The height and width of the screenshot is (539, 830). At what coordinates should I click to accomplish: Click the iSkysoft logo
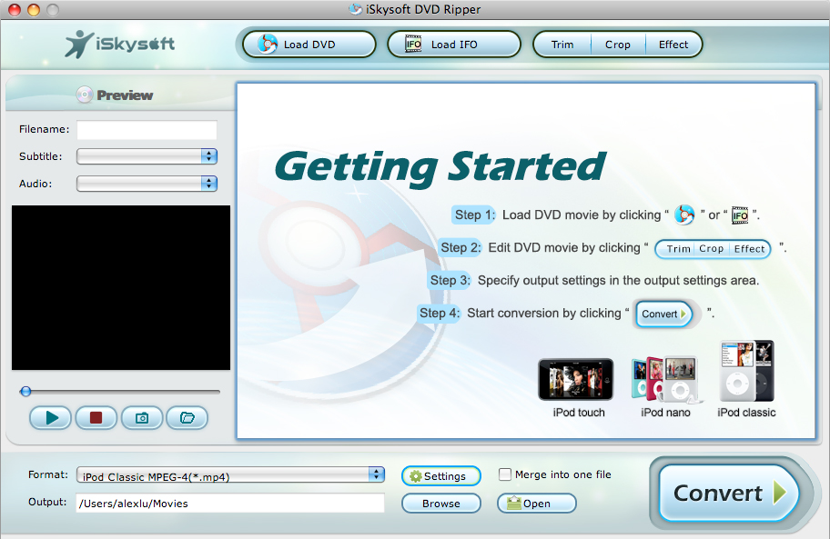(x=119, y=44)
